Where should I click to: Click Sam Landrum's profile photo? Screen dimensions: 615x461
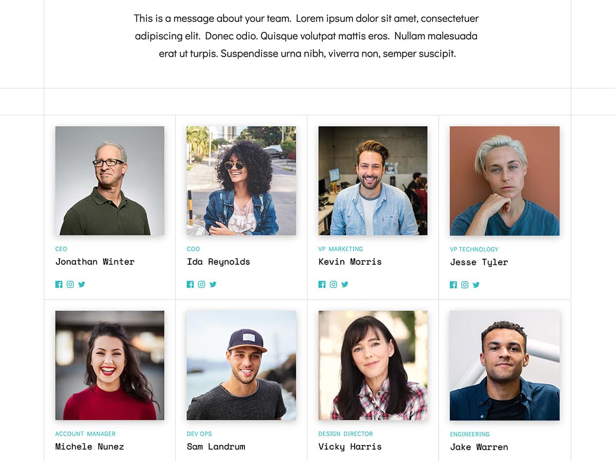click(x=241, y=365)
